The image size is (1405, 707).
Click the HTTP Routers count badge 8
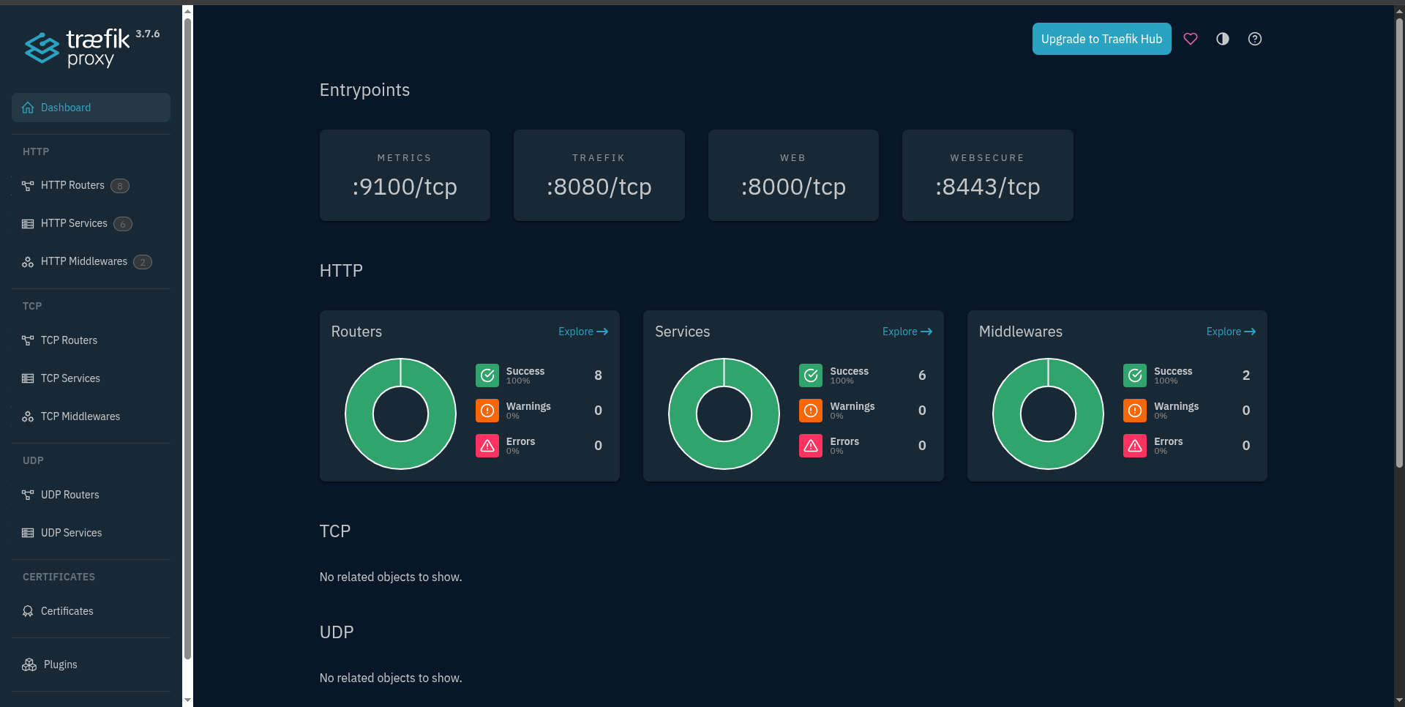[120, 186]
